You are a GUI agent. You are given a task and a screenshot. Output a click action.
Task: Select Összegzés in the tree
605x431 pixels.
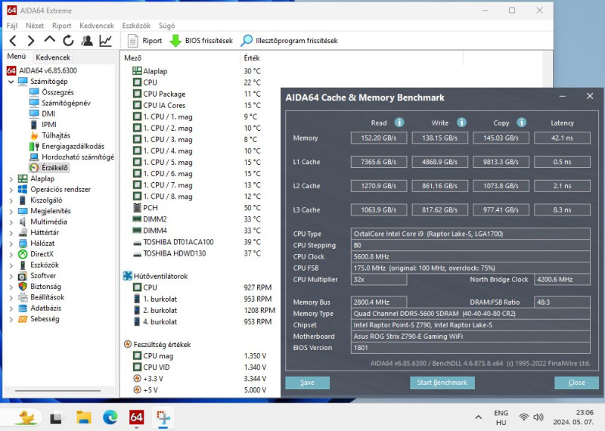(51, 91)
